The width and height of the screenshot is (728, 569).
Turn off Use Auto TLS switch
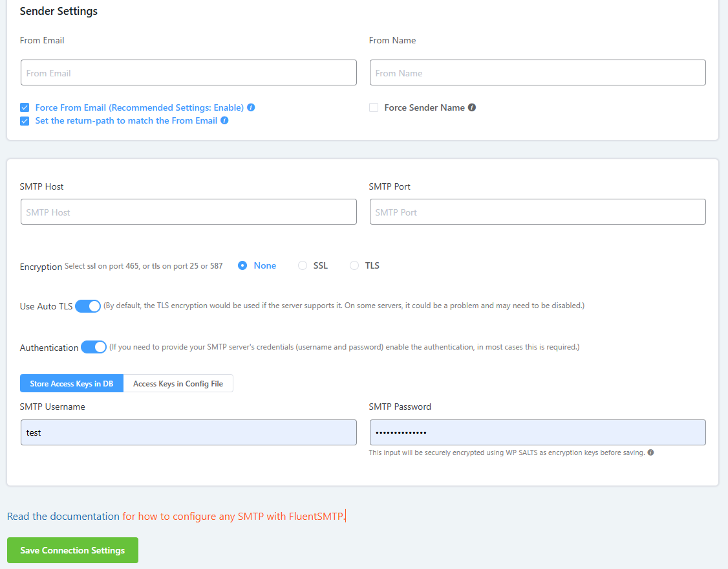tap(88, 306)
